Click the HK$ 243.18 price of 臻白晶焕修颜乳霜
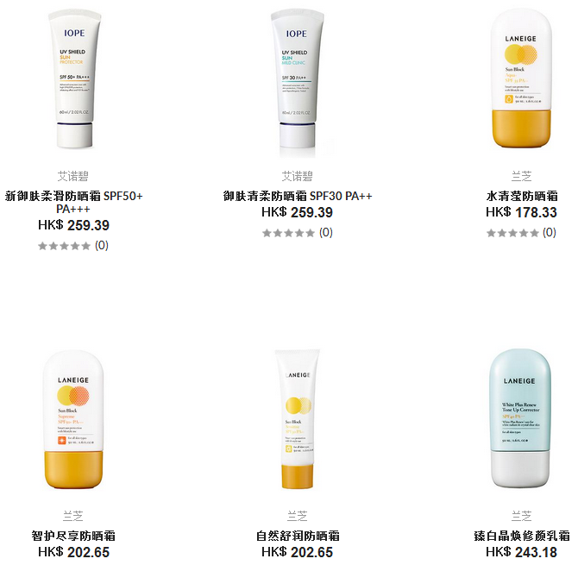Screen dimensions: 578x565 pos(521,552)
